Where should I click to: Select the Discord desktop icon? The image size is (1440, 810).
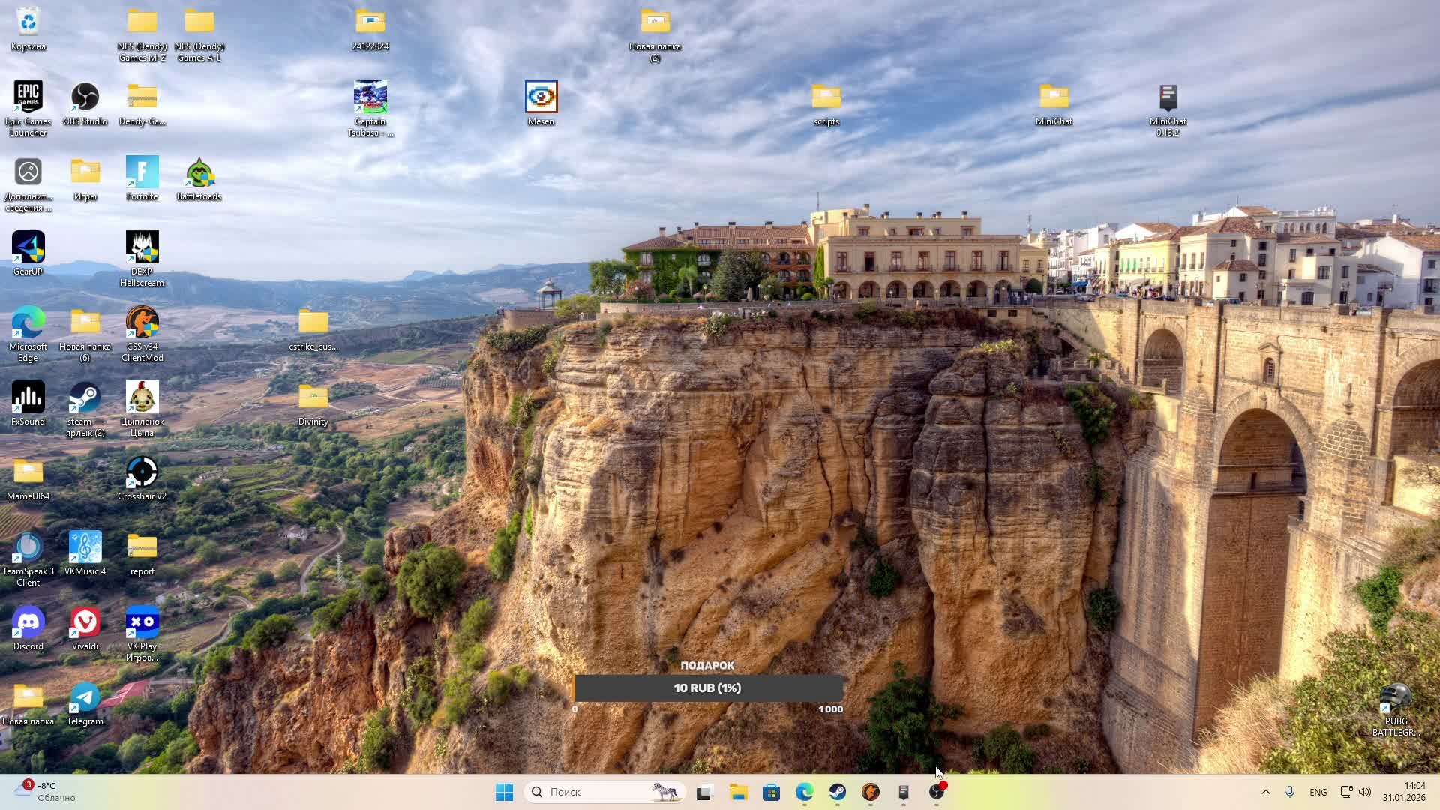point(28,622)
